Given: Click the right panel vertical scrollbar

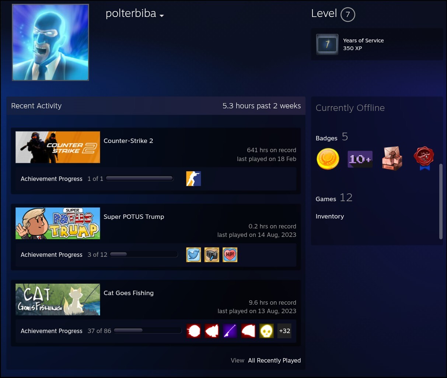Looking at the screenshot, I should pyautogui.click(x=441, y=202).
